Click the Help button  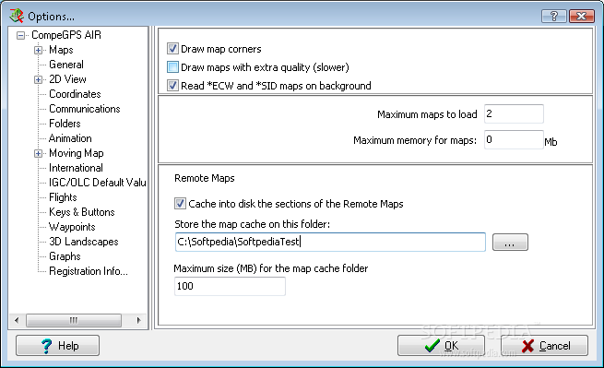(57, 345)
